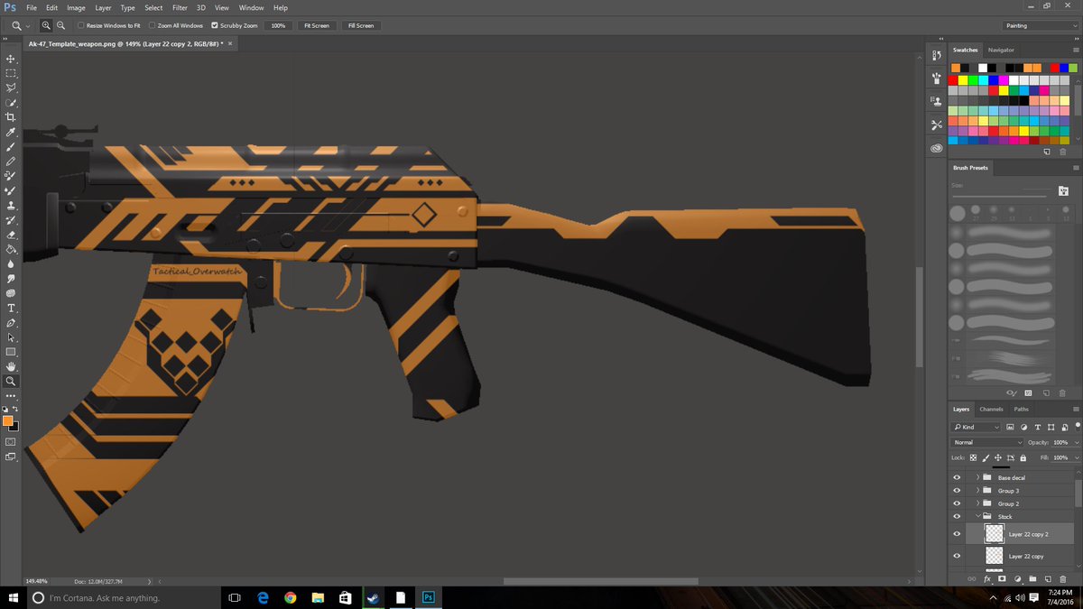Click the foreground color swatch
Screen dimensions: 1083x609
point(8,420)
